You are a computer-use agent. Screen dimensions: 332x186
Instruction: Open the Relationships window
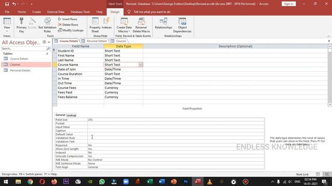[163, 24]
